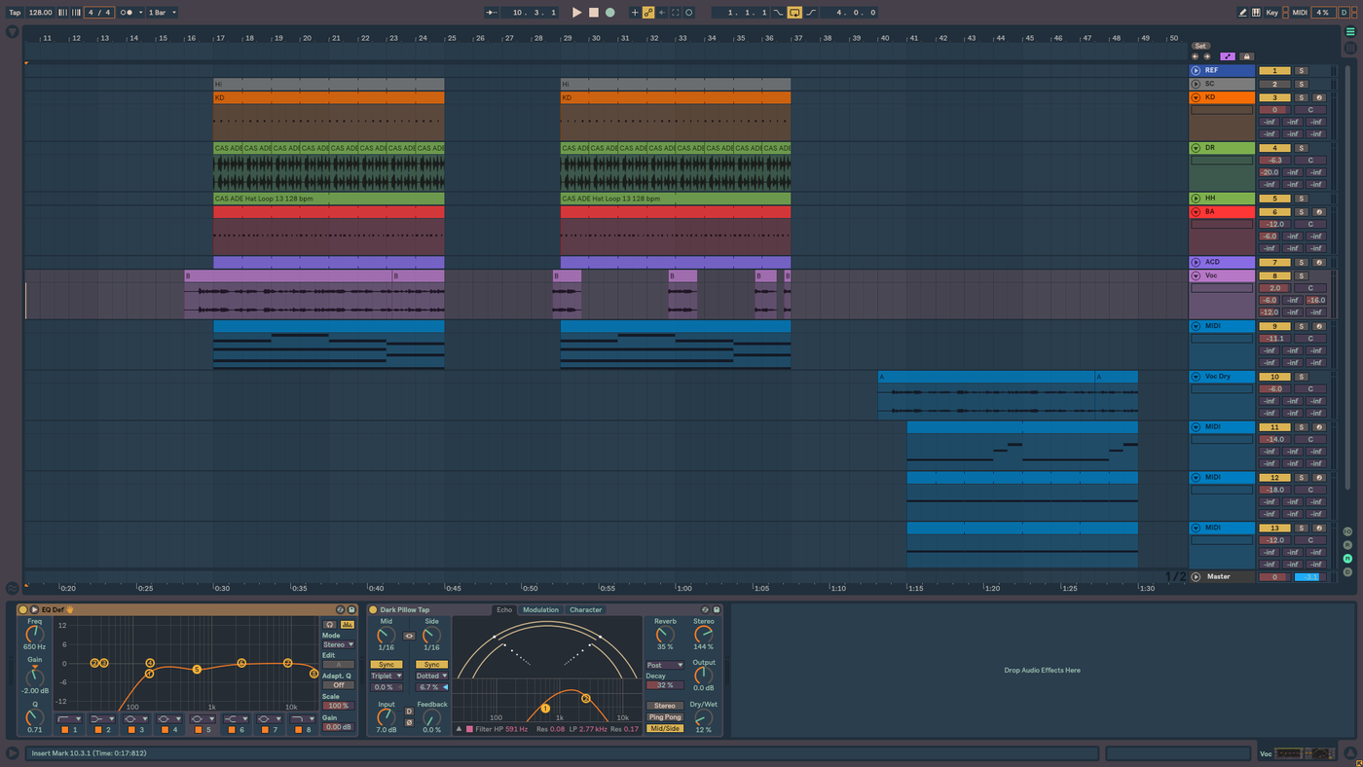
Task: Open EQ band 1 filter type menu
Action: [x=69, y=719]
